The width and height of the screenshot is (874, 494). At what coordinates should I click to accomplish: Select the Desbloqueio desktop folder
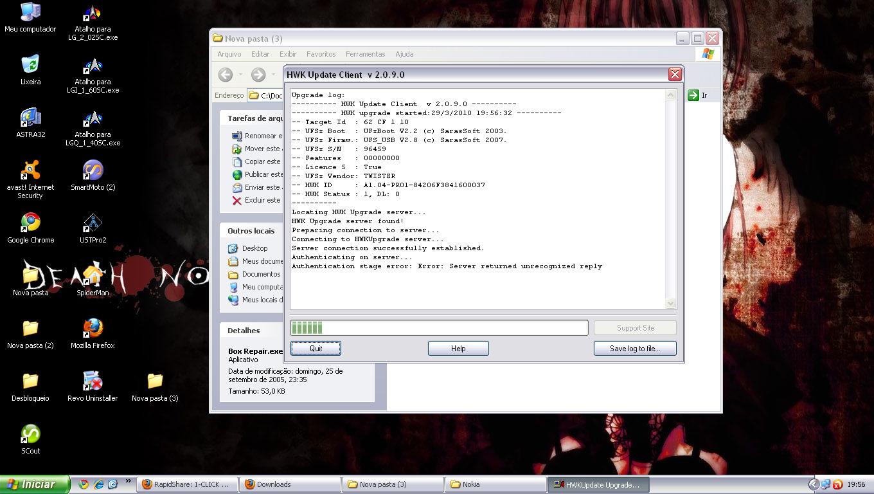(30, 387)
